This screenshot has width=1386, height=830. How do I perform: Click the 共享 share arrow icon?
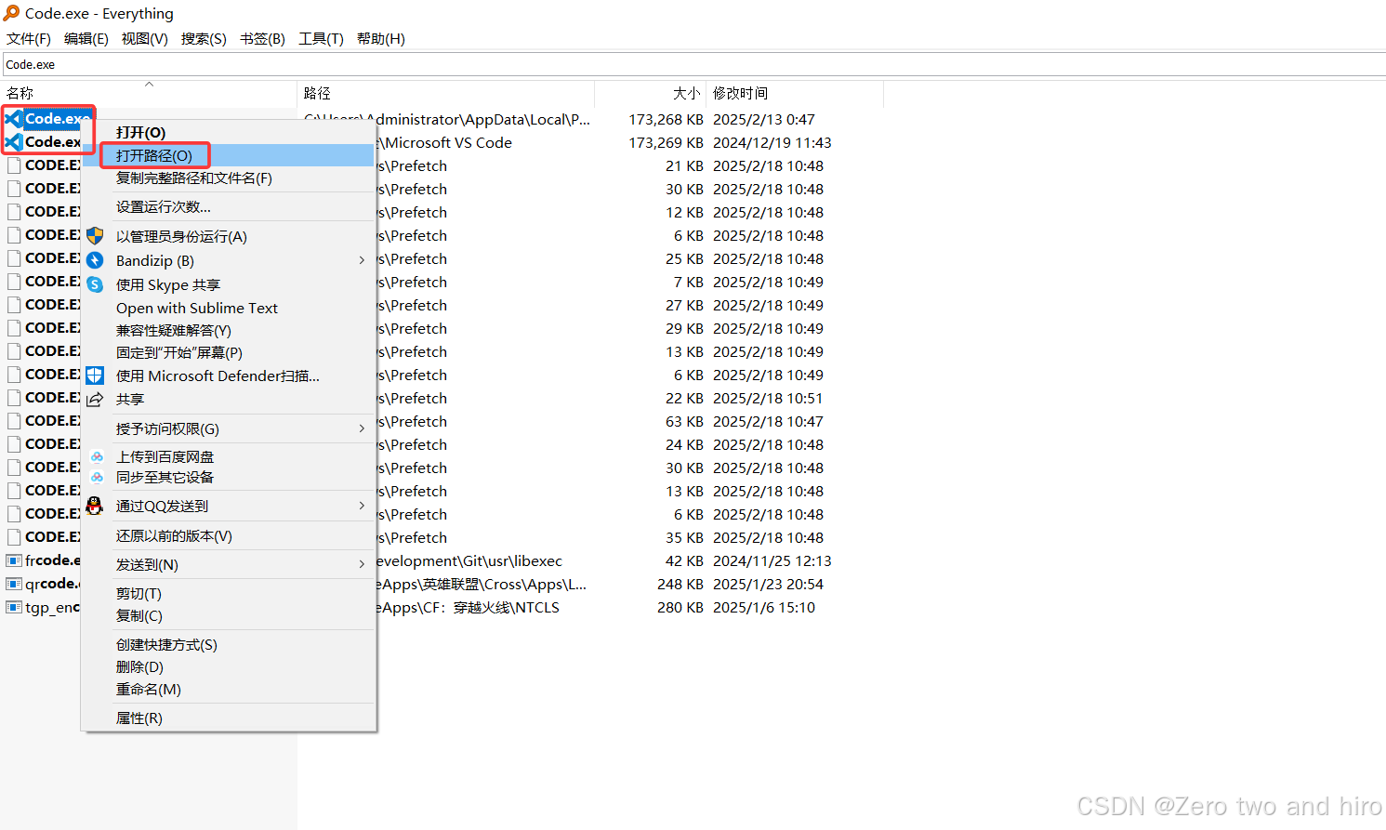tap(94, 399)
